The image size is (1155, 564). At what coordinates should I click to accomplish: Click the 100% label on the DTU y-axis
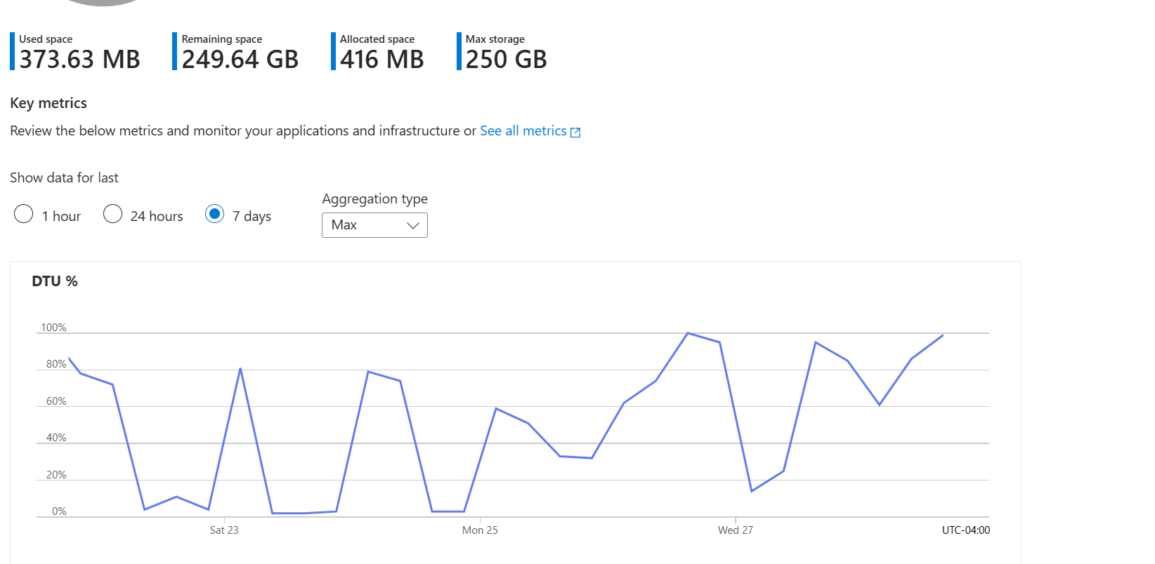pyautogui.click(x=53, y=328)
